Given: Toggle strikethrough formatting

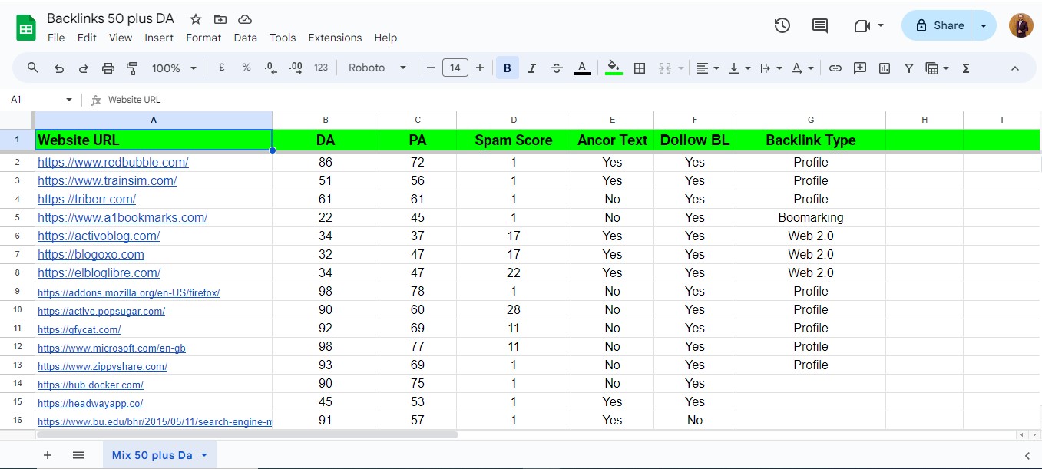Looking at the screenshot, I should [557, 68].
